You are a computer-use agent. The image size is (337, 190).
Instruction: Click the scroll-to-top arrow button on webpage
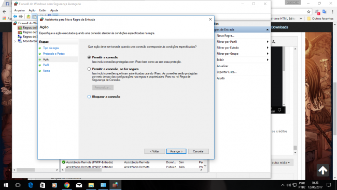pyautogui.click(x=322, y=170)
